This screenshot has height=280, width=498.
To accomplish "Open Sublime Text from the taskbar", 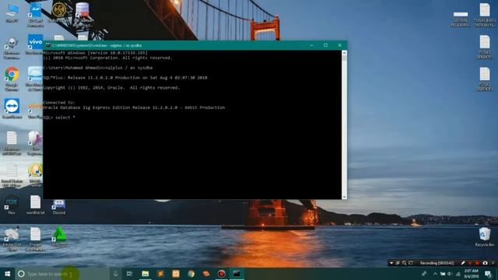I will [160, 274].
